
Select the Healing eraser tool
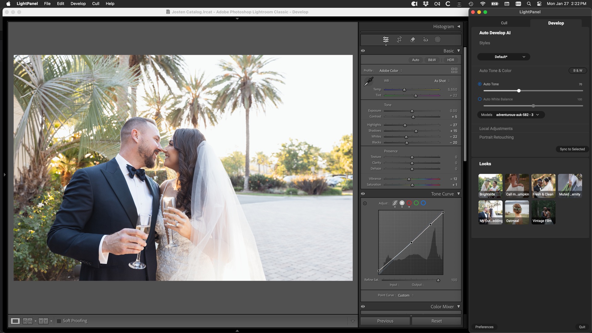(x=413, y=39)
